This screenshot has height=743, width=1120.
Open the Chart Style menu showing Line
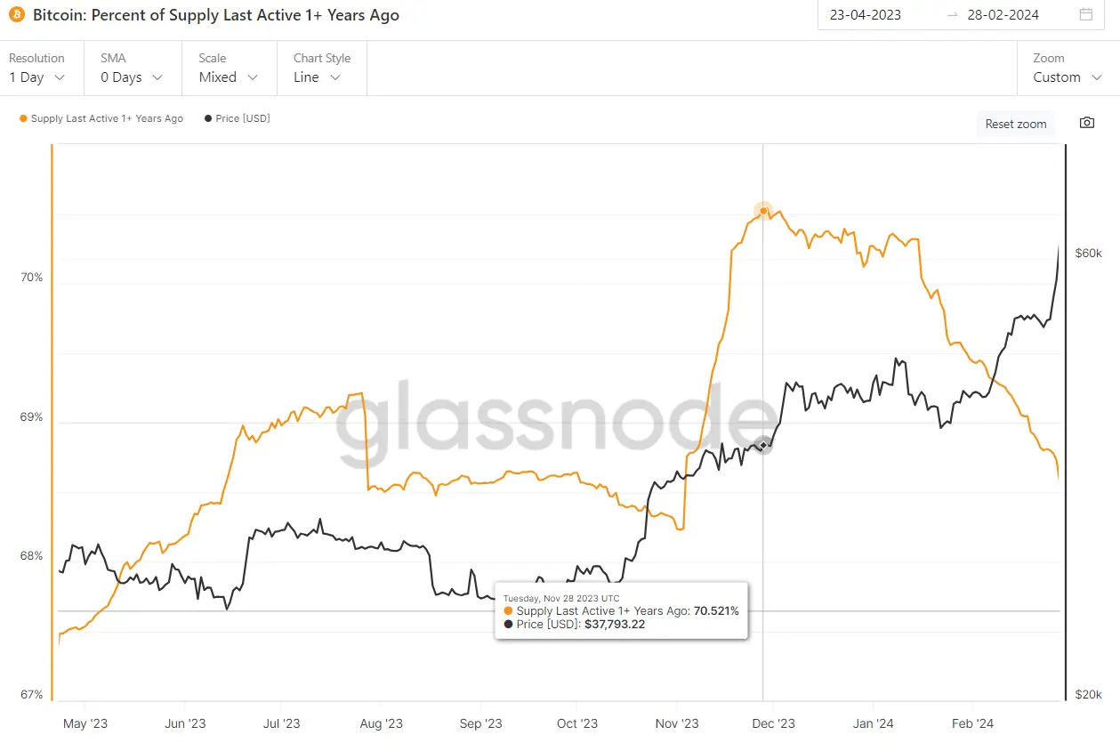(x=316, y=77)
